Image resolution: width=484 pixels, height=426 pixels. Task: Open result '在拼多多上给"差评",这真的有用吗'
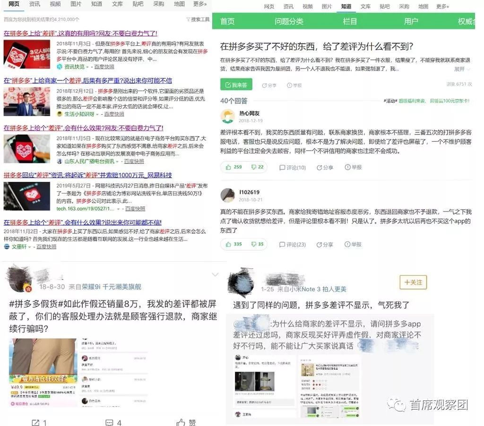[x=80, y=34]
